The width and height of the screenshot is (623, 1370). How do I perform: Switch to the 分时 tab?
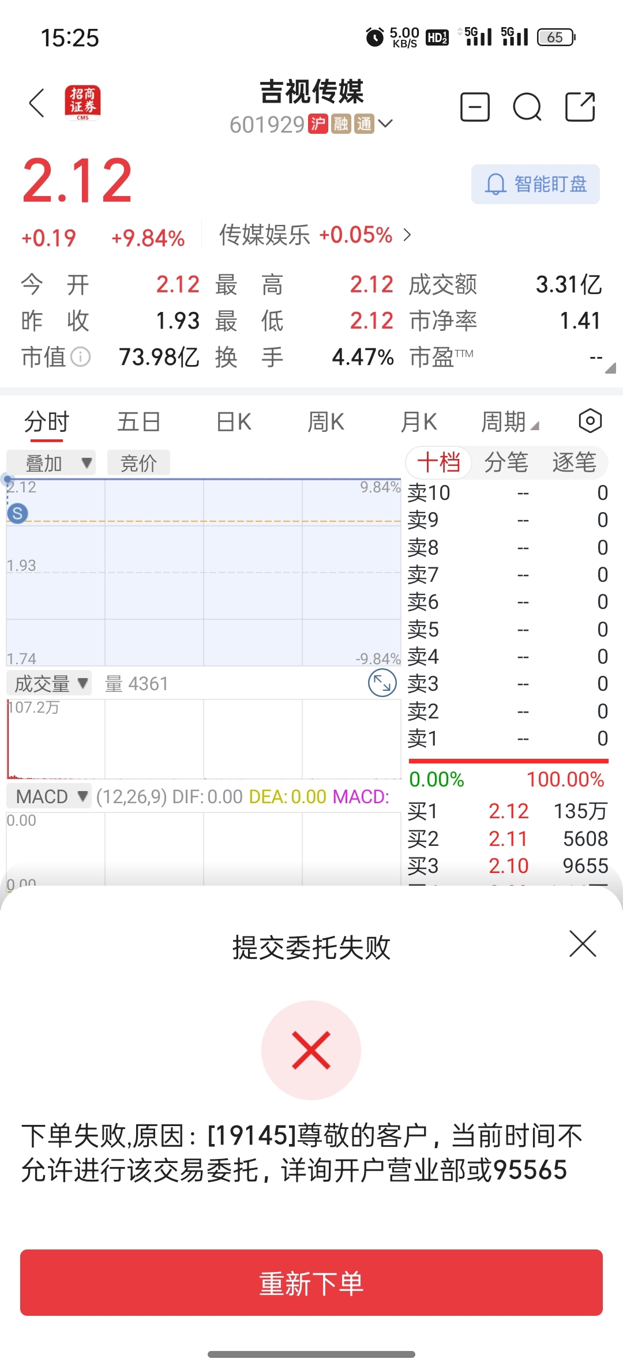[x=46, y=421]
